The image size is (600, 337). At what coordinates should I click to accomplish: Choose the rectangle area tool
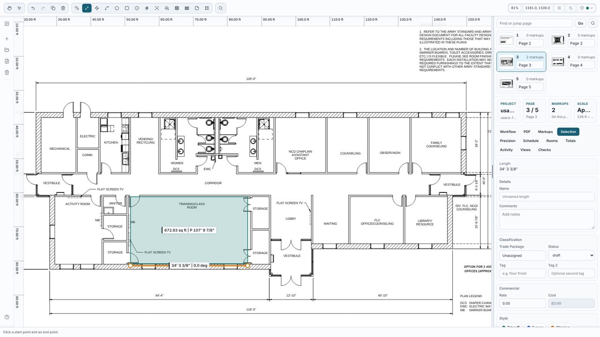click(127, 8)
